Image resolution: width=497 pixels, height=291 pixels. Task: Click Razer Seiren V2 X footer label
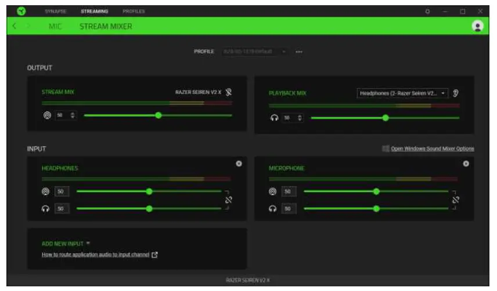click(248, 280)
